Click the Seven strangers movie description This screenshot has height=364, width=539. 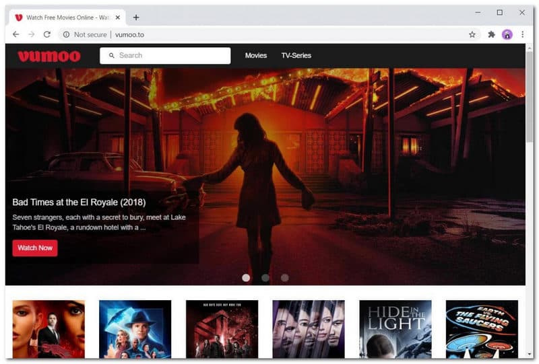[99, 222]
